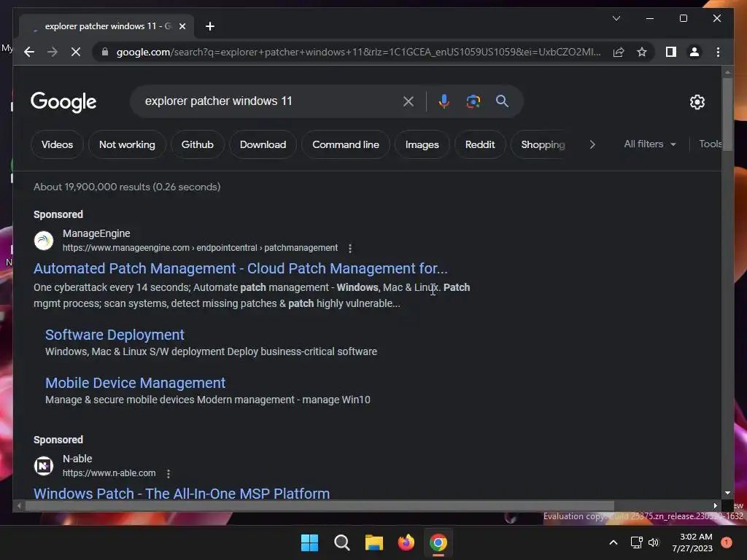Open Automated Patch Management result link
The image size is (747, 560).
click(x=241, y=268)
